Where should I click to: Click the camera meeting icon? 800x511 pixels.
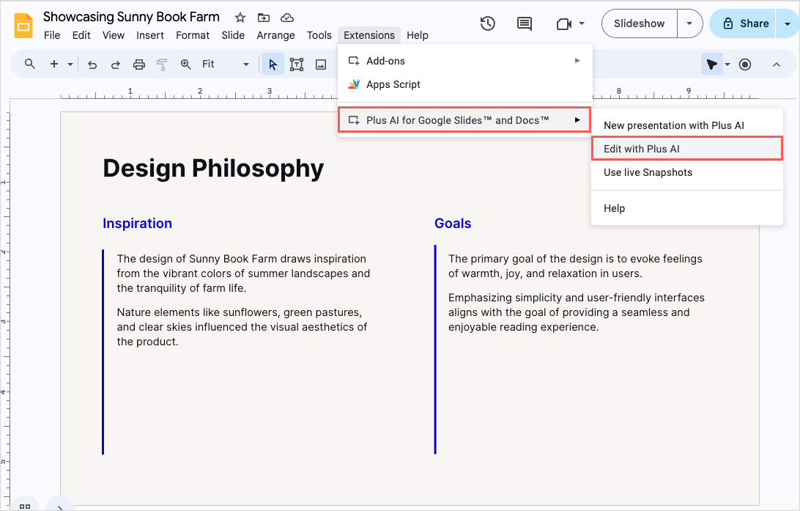[x=564, y=24]
